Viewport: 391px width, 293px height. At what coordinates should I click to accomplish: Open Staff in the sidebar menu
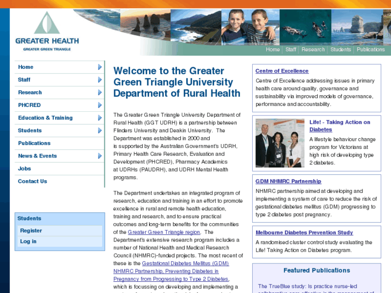24,80
